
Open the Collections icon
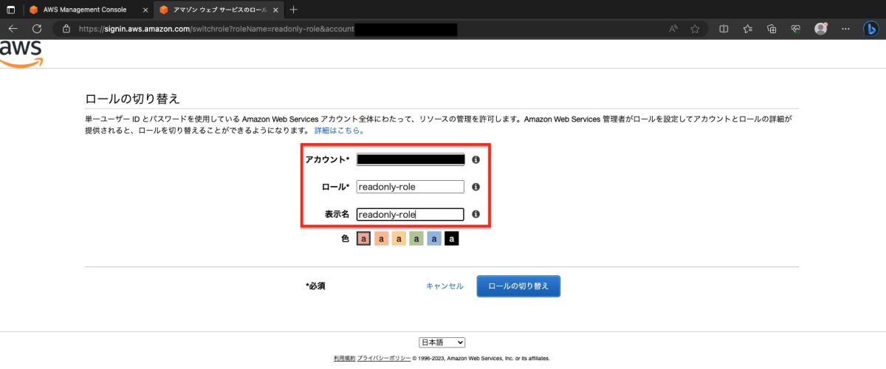[772, 29]
